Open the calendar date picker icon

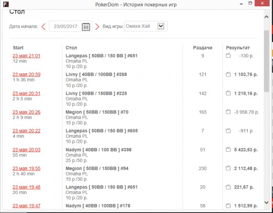(x=86, y=27)
